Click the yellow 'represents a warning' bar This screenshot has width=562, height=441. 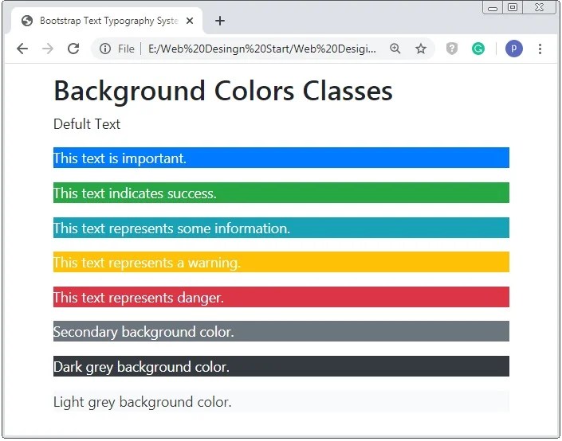pyautogui.click(x=281, y=262)
